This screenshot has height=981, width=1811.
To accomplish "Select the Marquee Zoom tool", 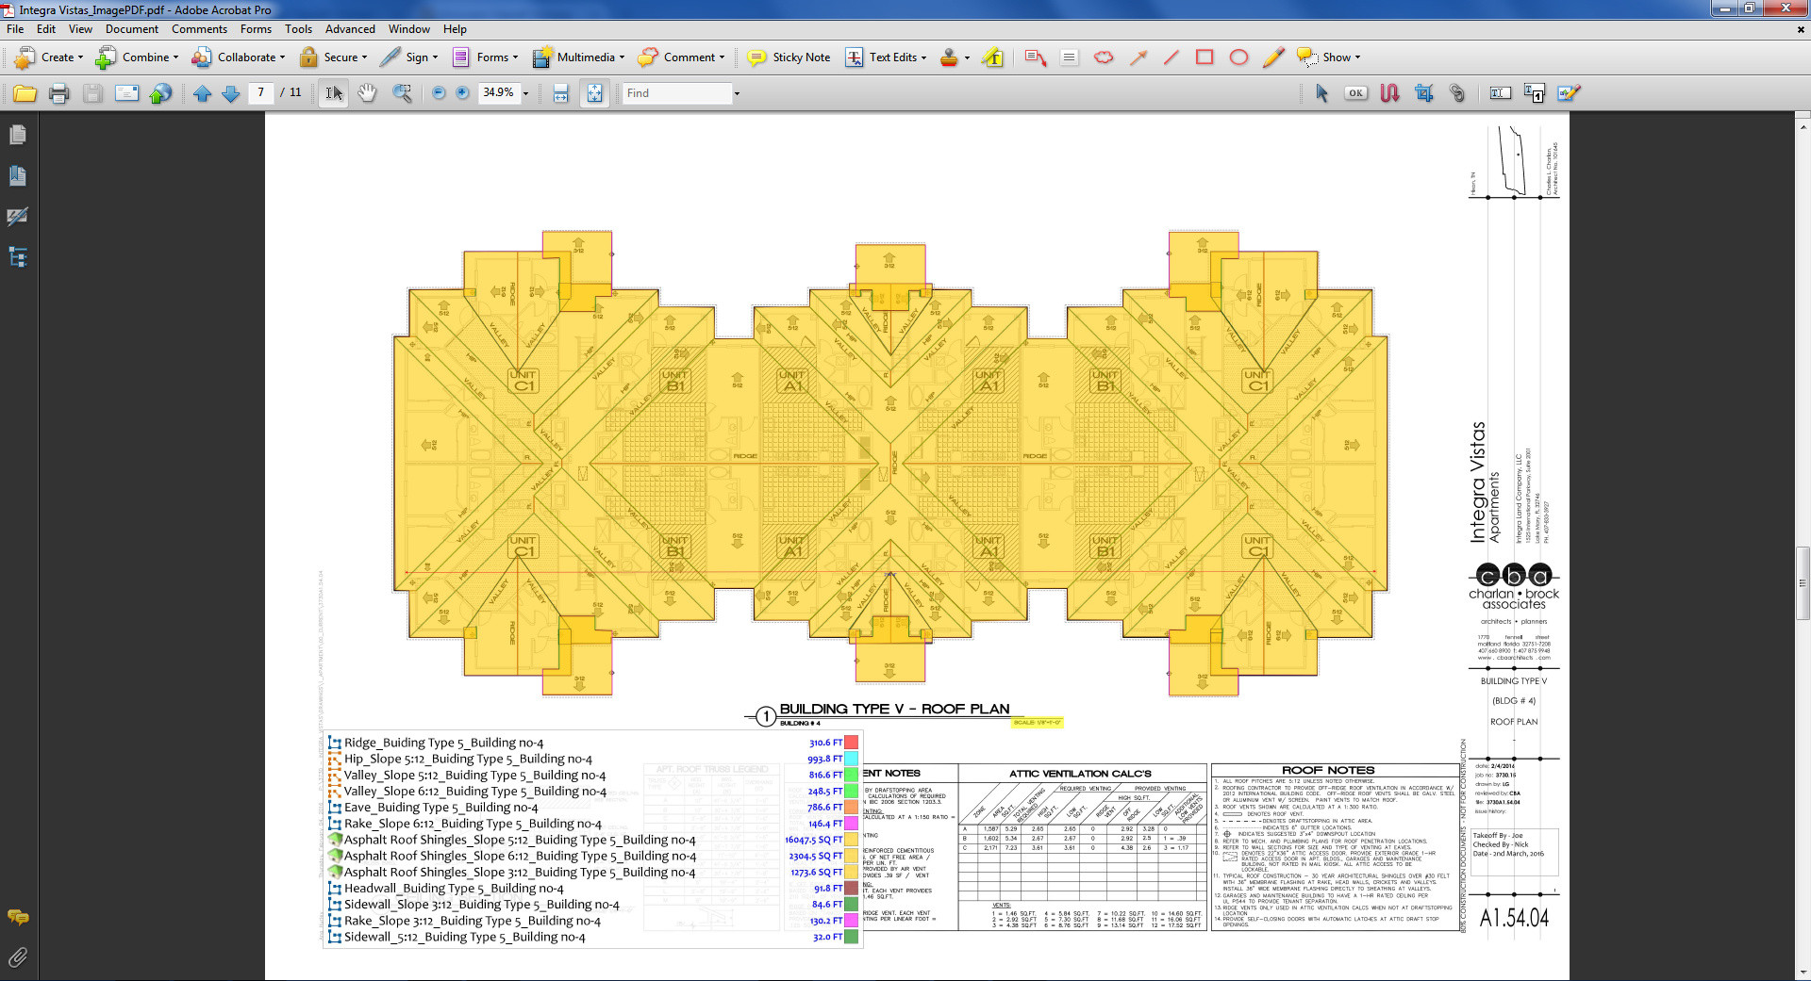I will pos(402,93).
